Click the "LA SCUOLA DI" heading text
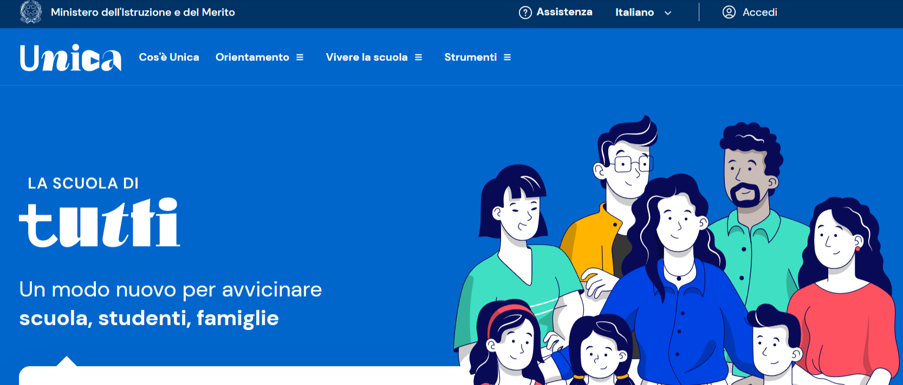 coord(83,184)
